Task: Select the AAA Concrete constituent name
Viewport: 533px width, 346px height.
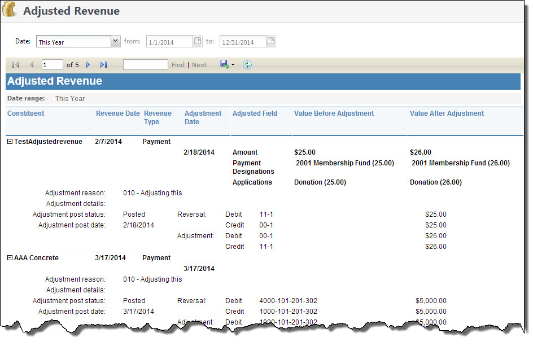Action: pos(36,257)
